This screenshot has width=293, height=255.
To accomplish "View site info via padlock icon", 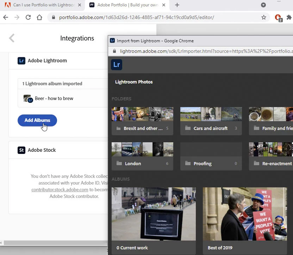I will (54, 17).
